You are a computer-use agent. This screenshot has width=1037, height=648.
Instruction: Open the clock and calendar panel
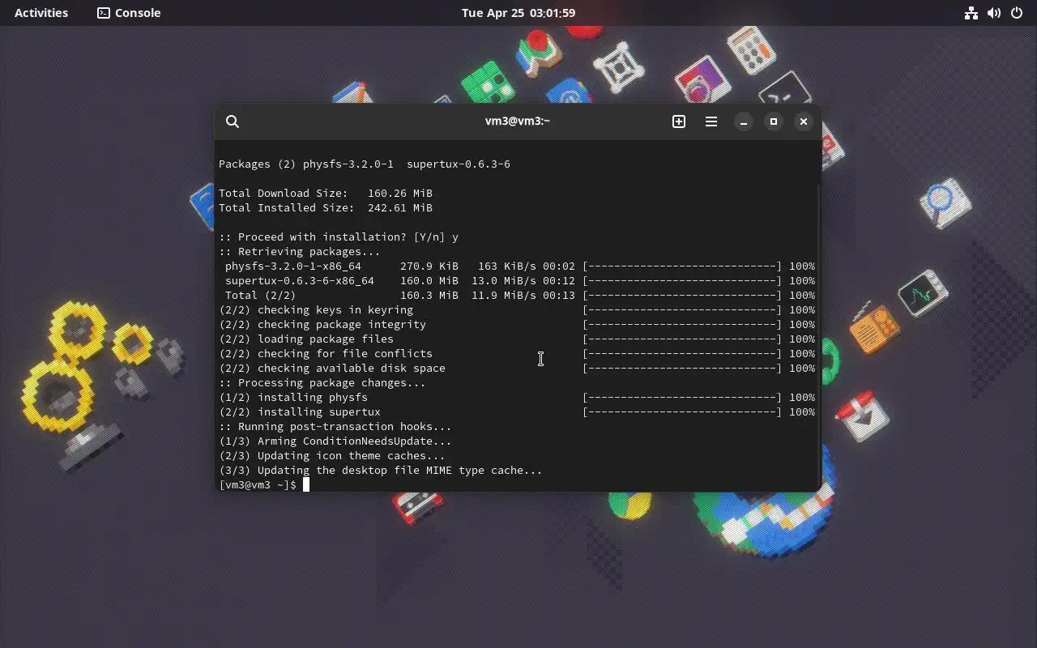coord(518,13)
